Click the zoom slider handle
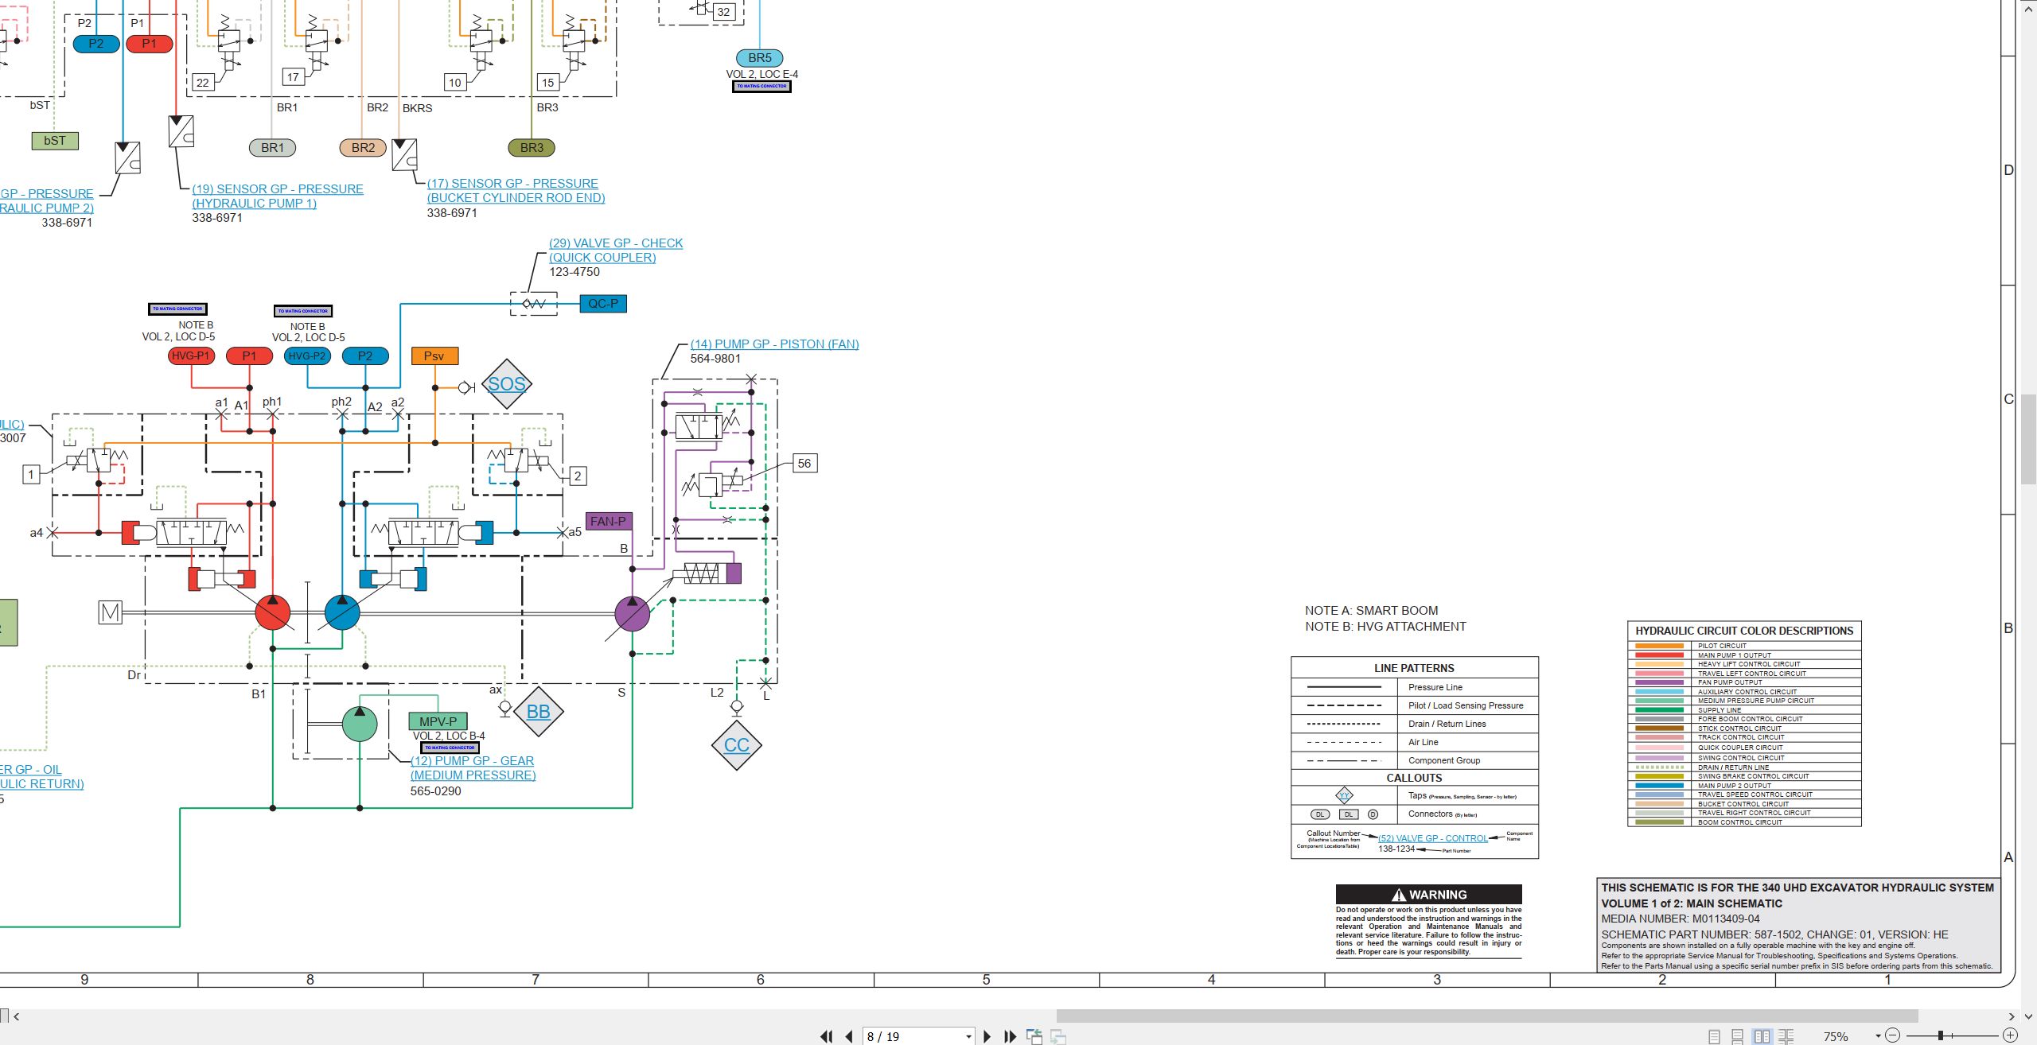Viewport: 2037px width, 1045px height. tap(1941, 1035)
